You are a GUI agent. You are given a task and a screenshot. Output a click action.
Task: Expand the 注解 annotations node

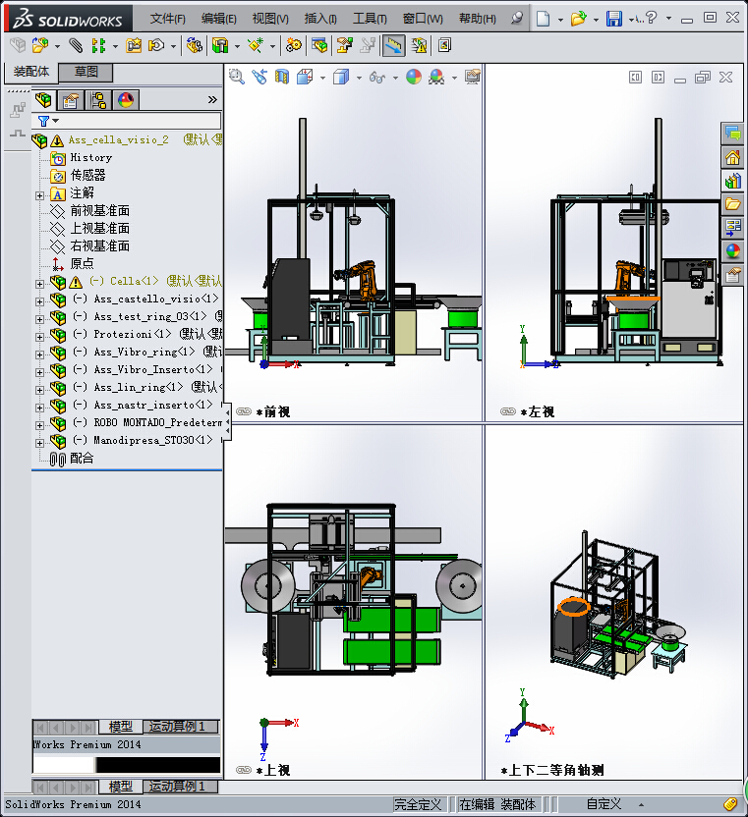coord(39,196)
